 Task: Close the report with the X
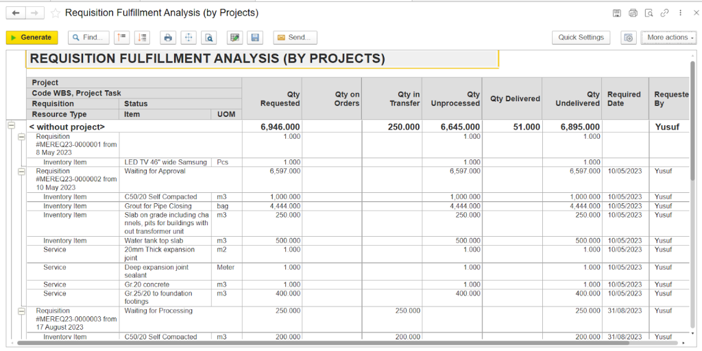coord(696,13)
